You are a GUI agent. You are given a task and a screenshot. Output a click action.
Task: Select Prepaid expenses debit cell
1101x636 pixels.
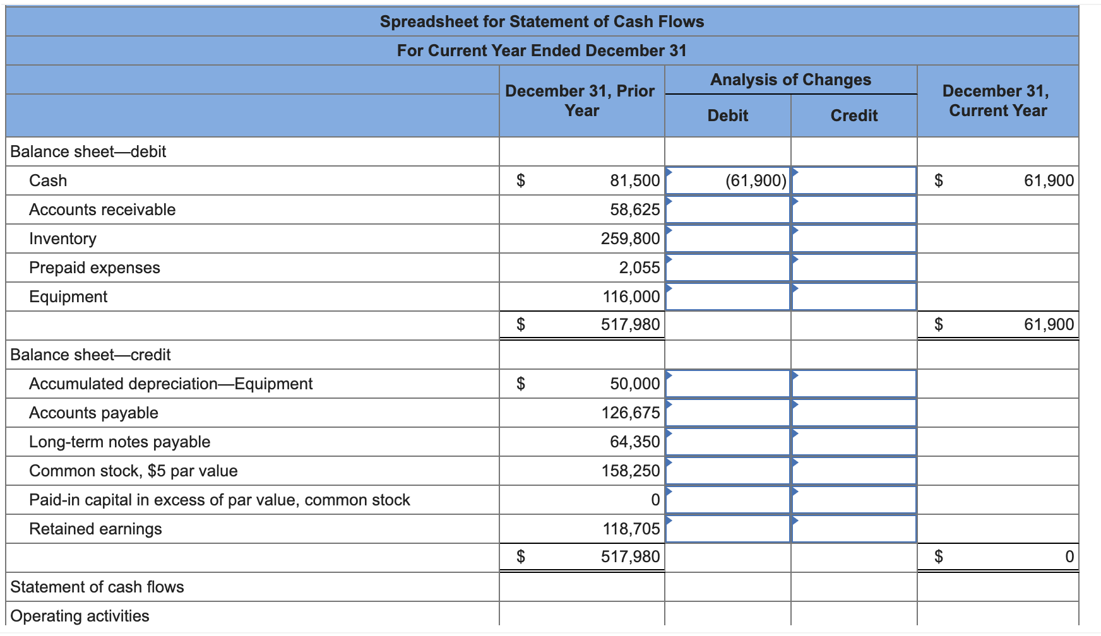[728, 268]
